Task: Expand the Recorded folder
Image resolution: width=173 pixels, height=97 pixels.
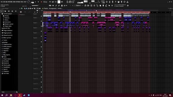Action: tap(5, 61)
